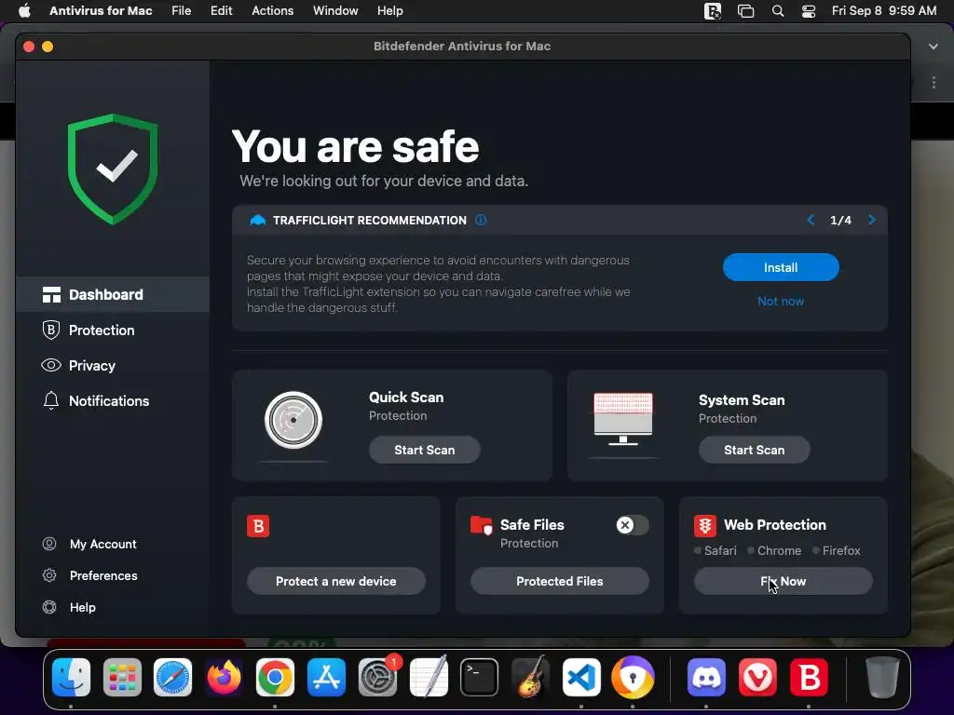This screenshot has height=715, width=954.
Task: Open Protected Files
Action: click(x=560, y=581)
